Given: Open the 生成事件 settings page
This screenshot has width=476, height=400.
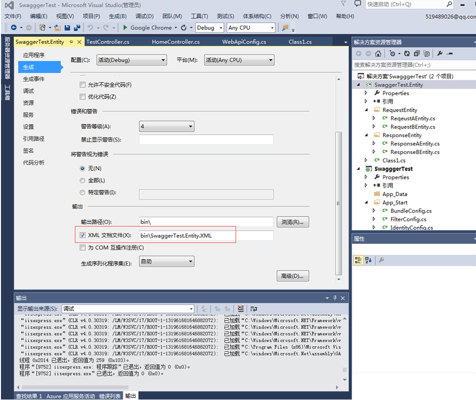Looking at the screenshot, I should click(x=34, y=79).
